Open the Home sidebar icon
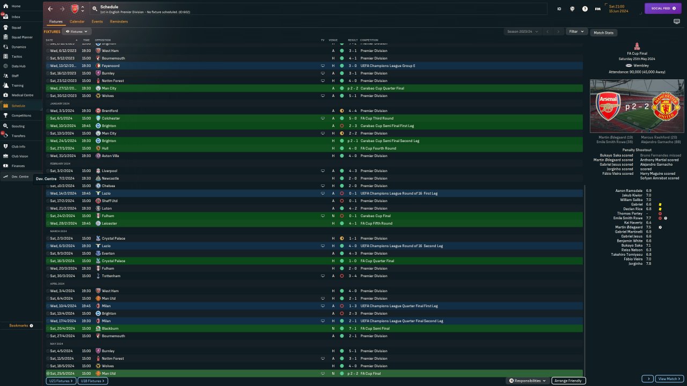 5,6
